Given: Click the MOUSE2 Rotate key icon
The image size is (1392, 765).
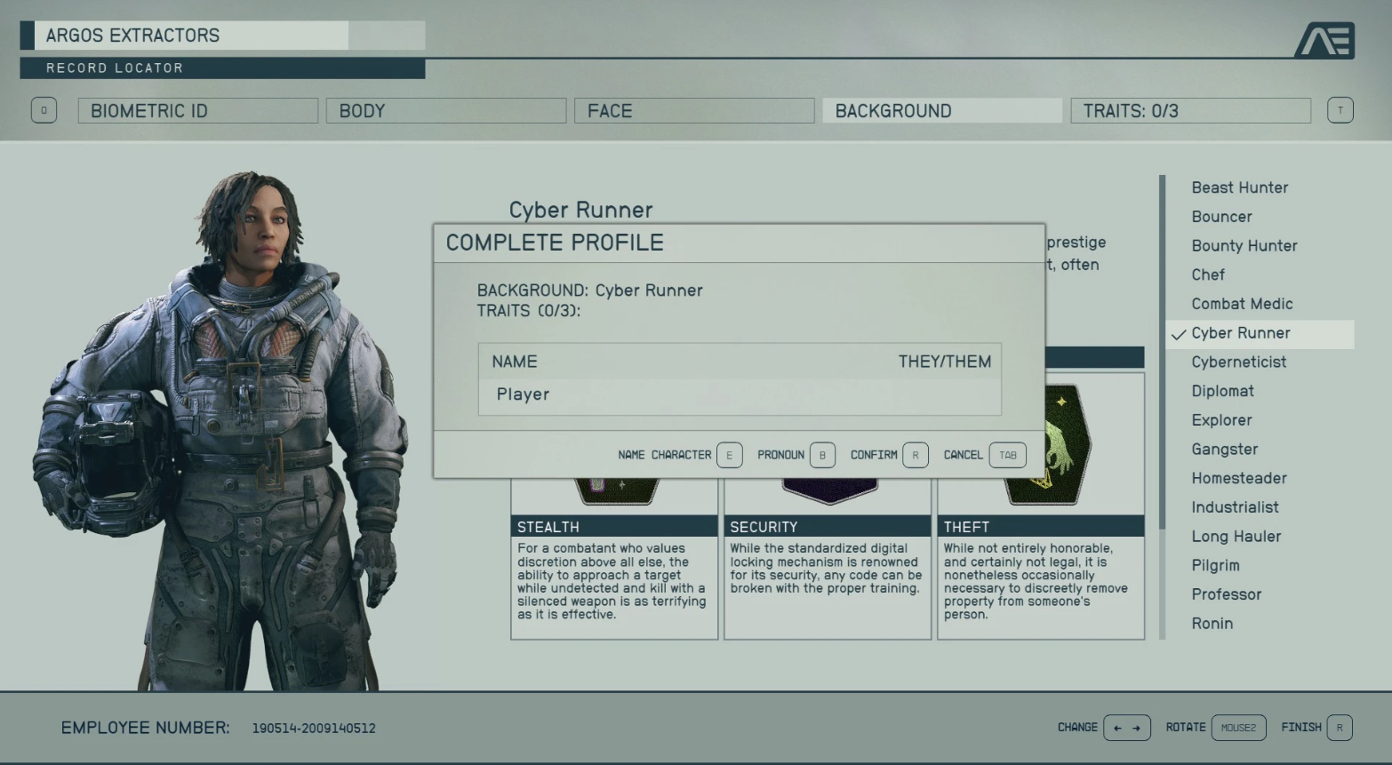Looking at the screenshot, I should [1238, 728].
